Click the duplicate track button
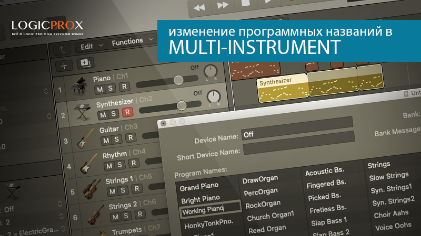 (x=85, y=63)
